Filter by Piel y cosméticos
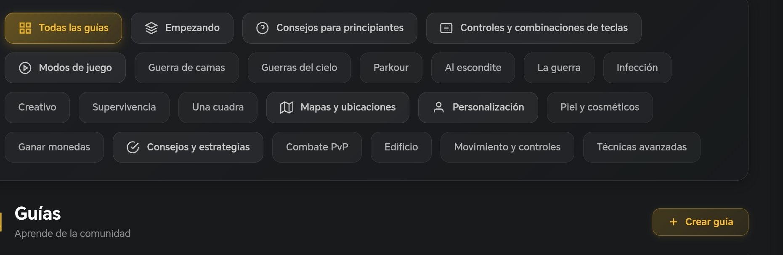This screenshot has height=255, width=783. 600,108
